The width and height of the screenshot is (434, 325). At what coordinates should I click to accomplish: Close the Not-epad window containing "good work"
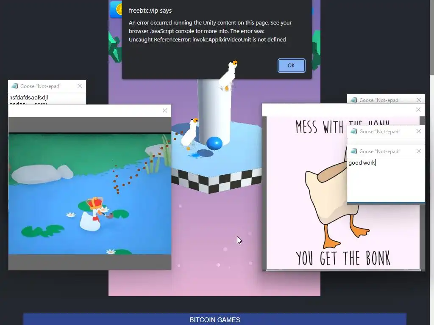click(x=418, y=151)
